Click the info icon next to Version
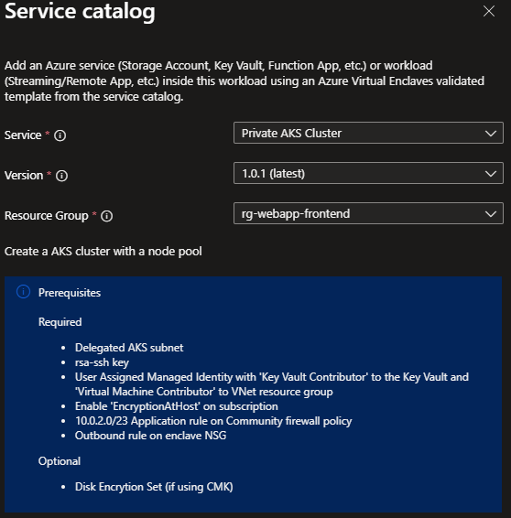The width and height of the screenshot is (511, 518). coord(61,176)
